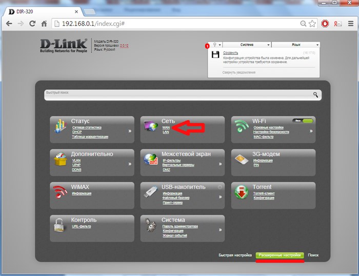Click the Контроль padlock icon
The height and width of the screenshot is (276, 359).
pos(60,225)
